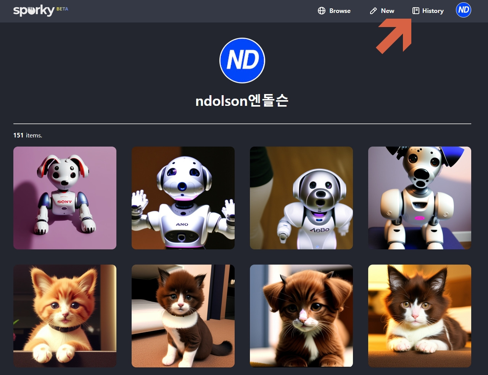
Task: Click the Sporky logo
Action: (34, 10)
